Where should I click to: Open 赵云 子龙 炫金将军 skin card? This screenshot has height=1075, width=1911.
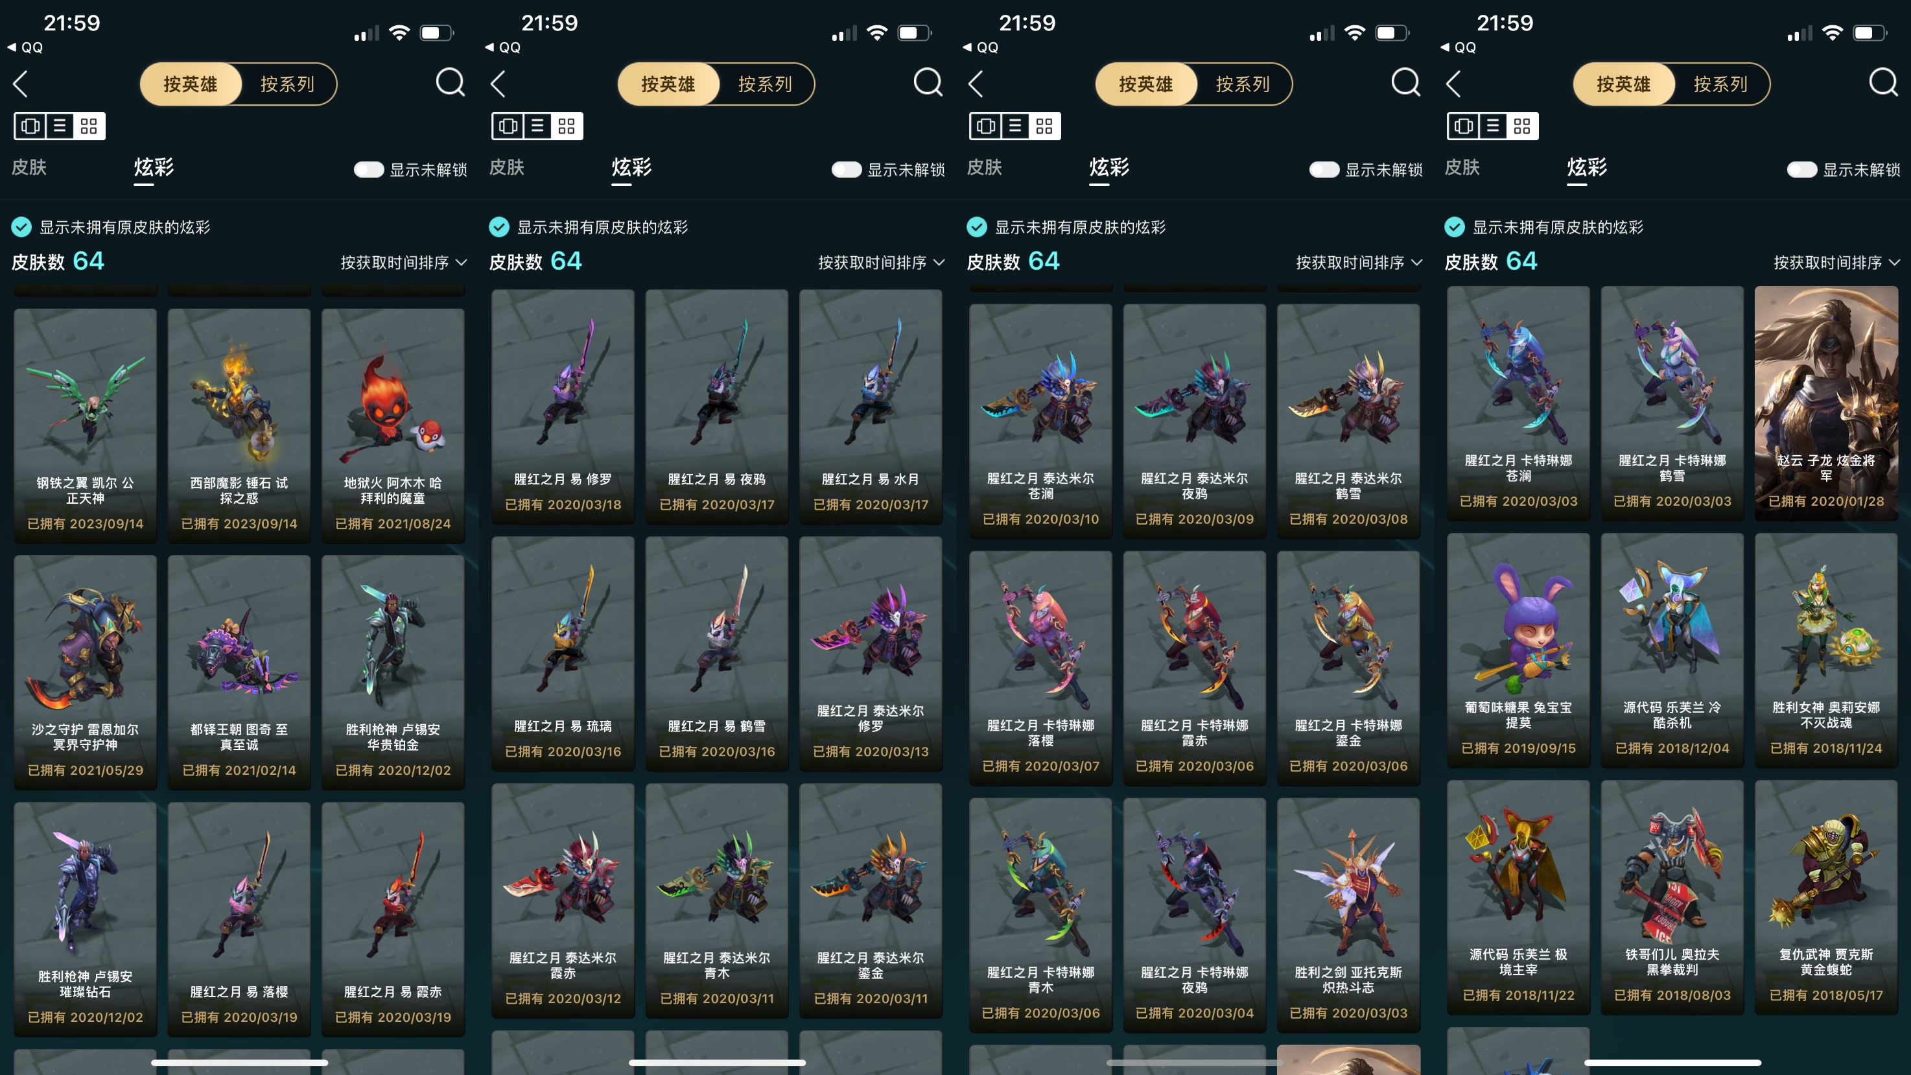point(1825,403)
